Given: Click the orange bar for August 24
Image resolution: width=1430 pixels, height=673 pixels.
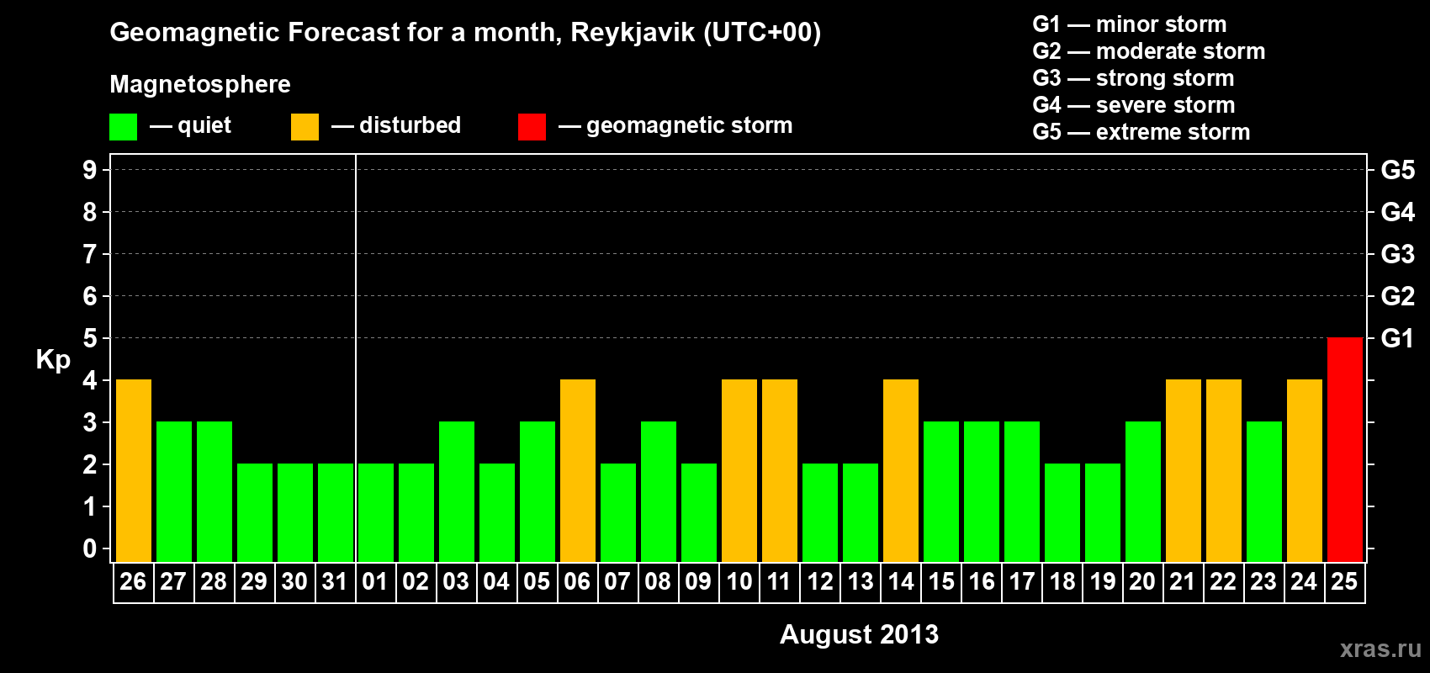Looking at the screenshot, I should coord(1305,470).
